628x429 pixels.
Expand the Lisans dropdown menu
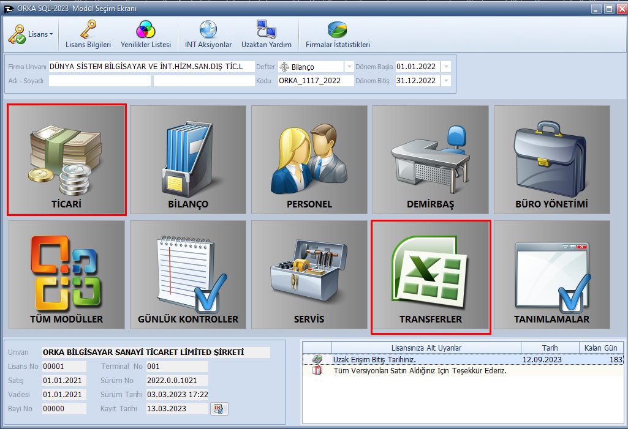pos(32,34)
